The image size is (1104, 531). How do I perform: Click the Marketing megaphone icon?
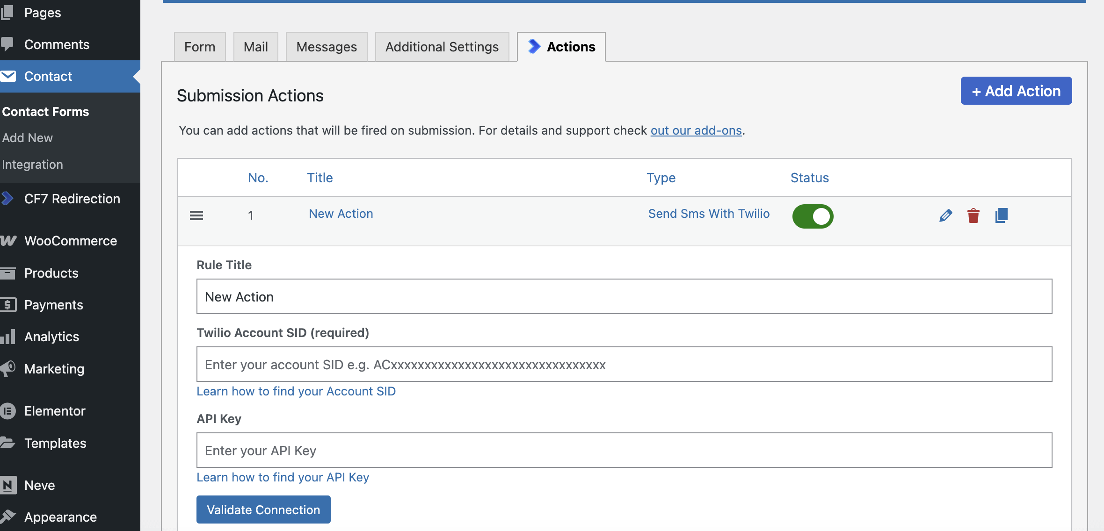tap(8, 369)
